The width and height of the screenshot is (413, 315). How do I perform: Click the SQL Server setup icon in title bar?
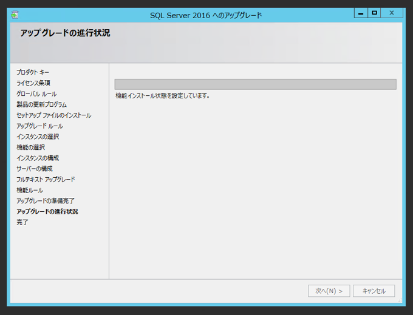tap(15, 15)
